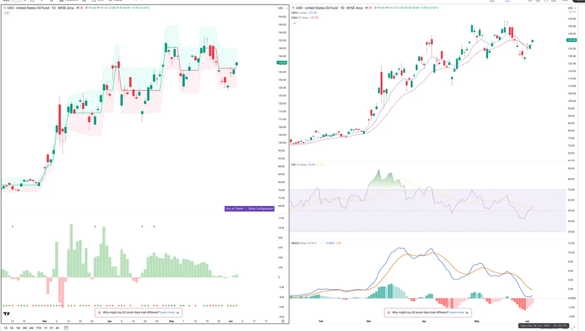Set time range to 1Y
This screenshot has height=331, width=585.
pyautogui.click(x=45, y=328)
